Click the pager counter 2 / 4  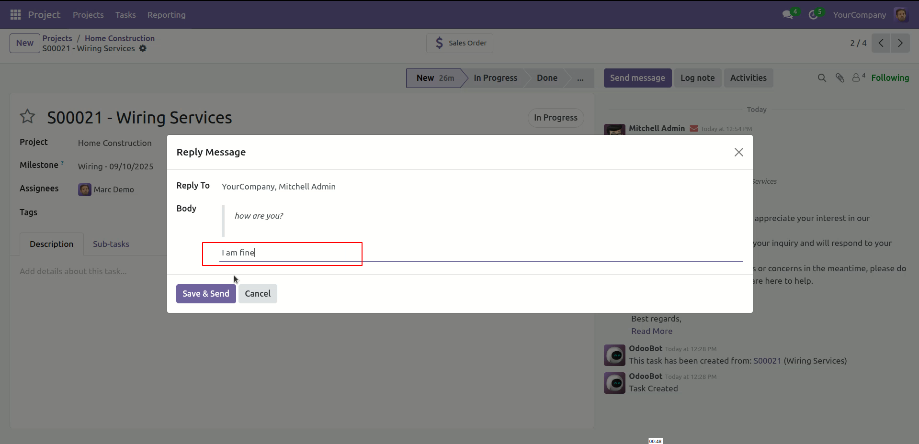(x=858, y=43)
